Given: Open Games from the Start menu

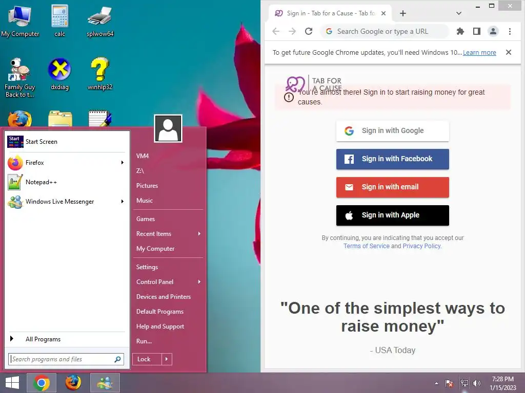Looking at the screenshot, I should [145, 219].
